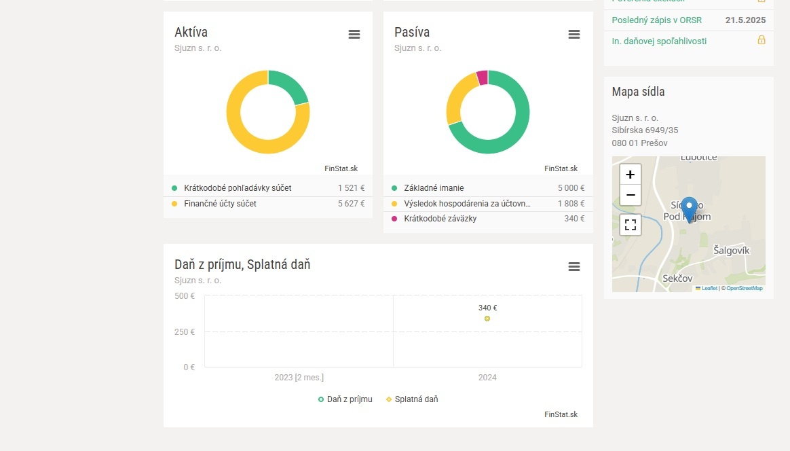Screen dimensions: 790x451
Task: Open the Aktíva chart hamburger menu
Action: coord(354,35)
